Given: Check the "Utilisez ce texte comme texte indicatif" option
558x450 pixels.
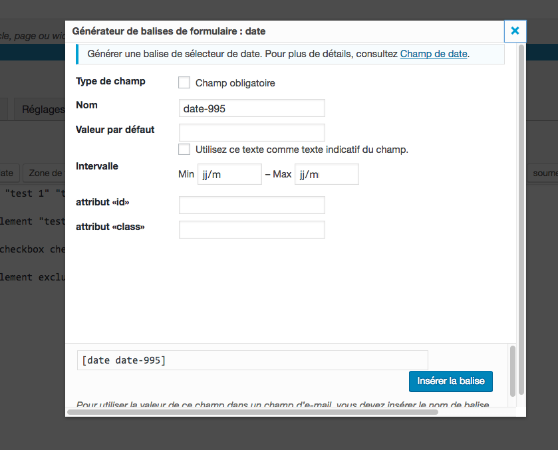Looking at the screenshot, I should coord(184,149).
